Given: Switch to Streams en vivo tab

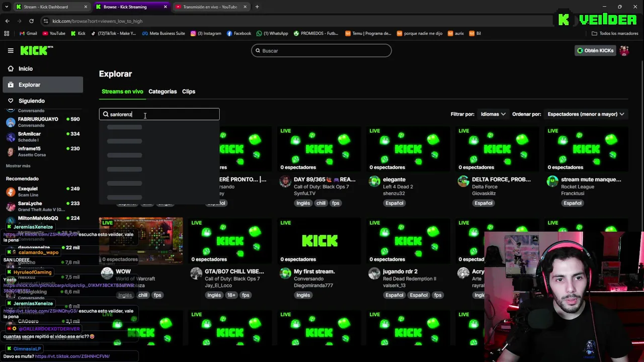Looking at the screenshot, I should [x=122, y=92].
